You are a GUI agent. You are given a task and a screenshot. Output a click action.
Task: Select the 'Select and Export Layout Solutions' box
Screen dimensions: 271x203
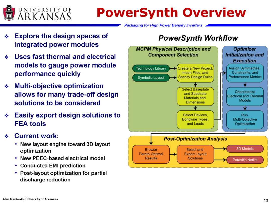pos(195,154)
